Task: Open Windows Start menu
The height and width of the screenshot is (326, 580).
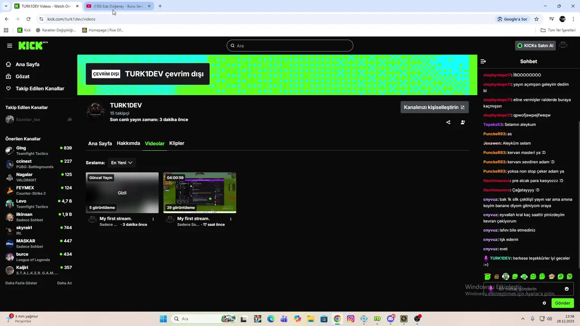Action: (163, 319)
